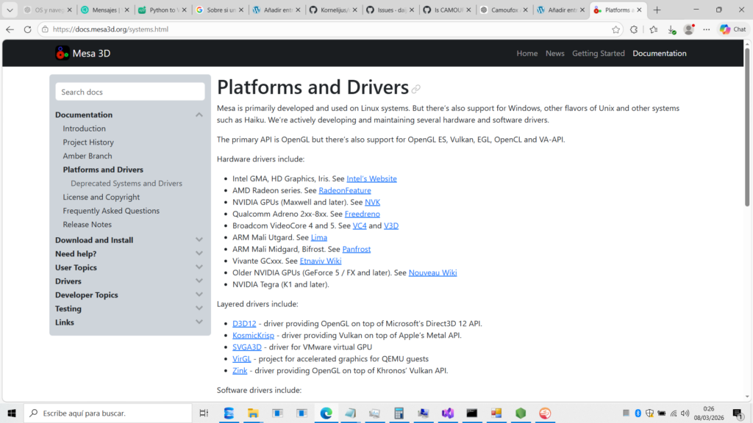Switch to the Python tab
Viewport: 753px width, 423px height.
pos(162,10)
